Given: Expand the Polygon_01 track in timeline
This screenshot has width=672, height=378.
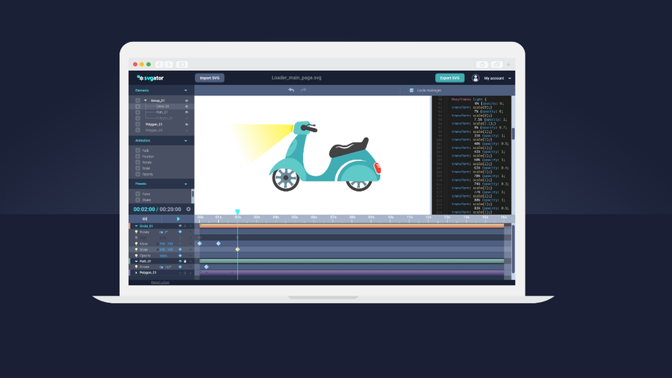Looking at the screenshot, I should [x=137, y=272].
